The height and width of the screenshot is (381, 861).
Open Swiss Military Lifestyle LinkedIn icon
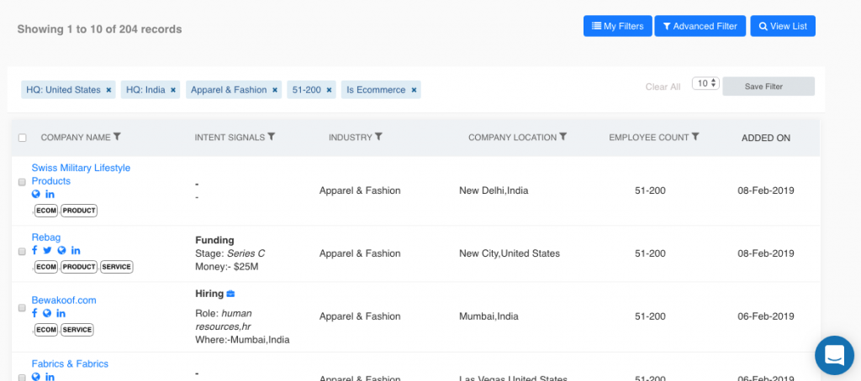pyautogui.click(x=50, y=194)
